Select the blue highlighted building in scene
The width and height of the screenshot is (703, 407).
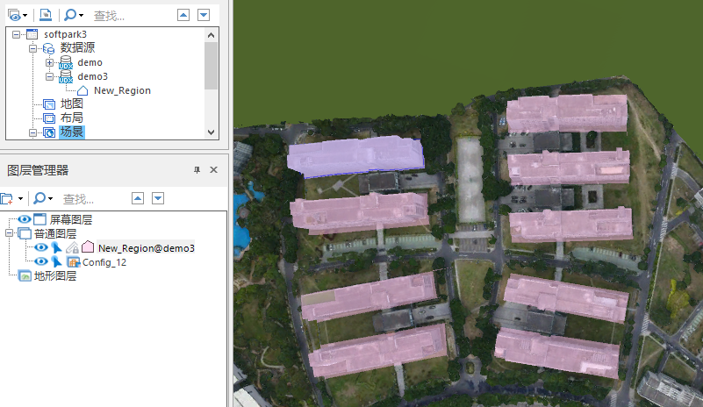pyautogui.click(x=355, y=155)
